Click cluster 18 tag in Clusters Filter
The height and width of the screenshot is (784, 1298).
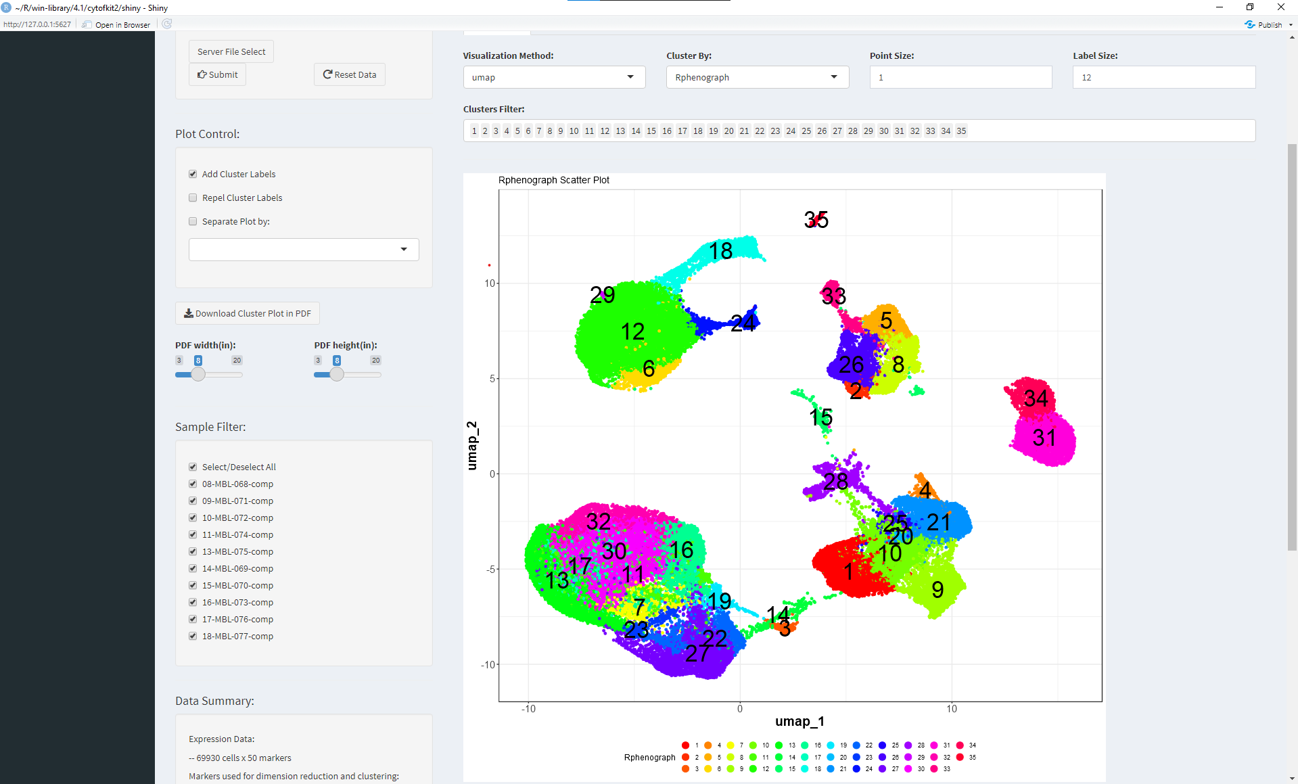tap(697, 131)
